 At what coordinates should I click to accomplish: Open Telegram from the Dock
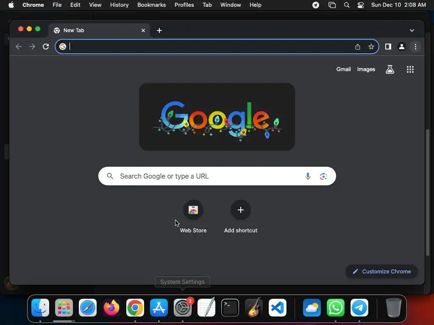[359, 308]
